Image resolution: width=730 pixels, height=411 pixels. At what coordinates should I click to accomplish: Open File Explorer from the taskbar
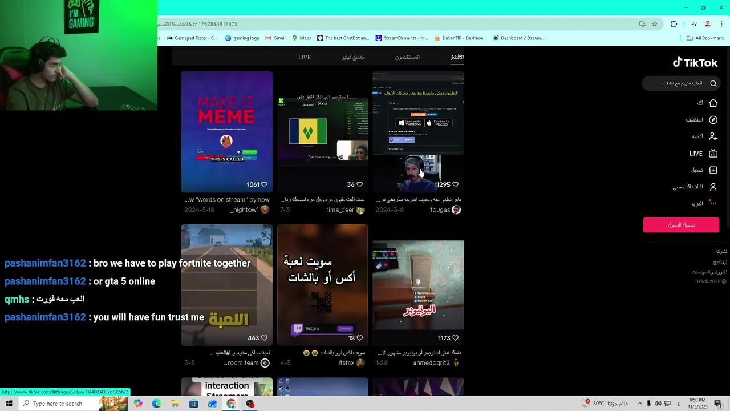coord(175,404)
